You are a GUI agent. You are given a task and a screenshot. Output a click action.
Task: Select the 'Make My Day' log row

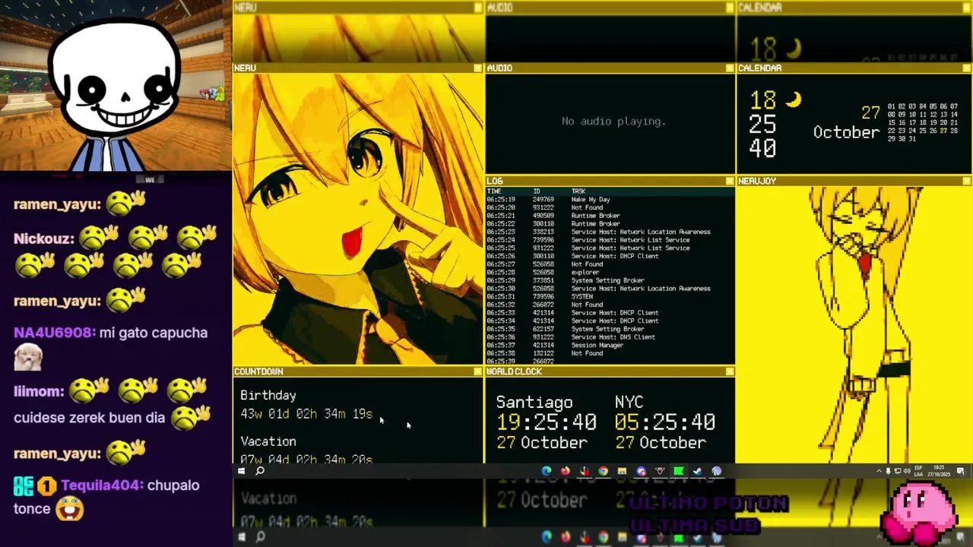click(610, 200)
